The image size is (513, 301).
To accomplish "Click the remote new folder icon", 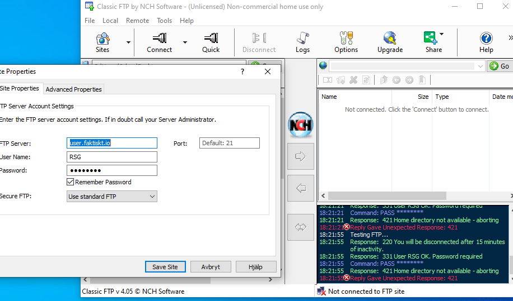I will point(341,80).
